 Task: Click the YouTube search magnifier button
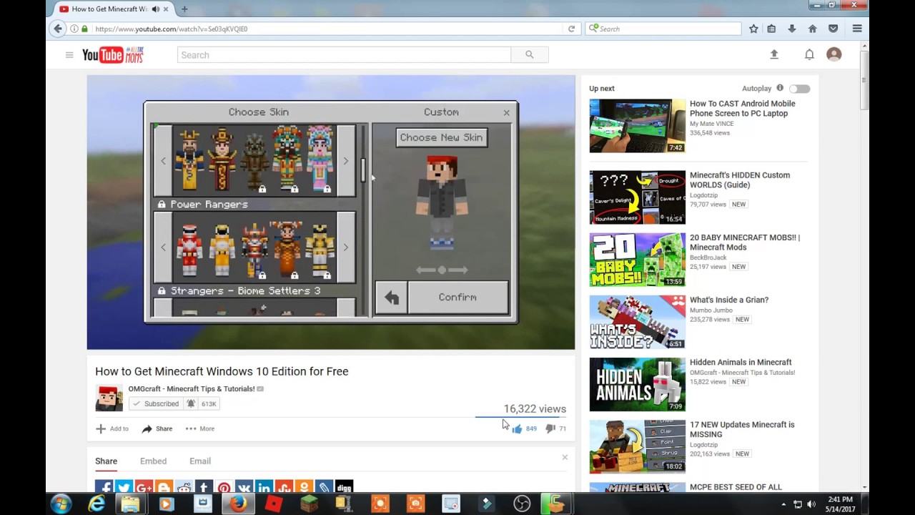coord(530,55)
